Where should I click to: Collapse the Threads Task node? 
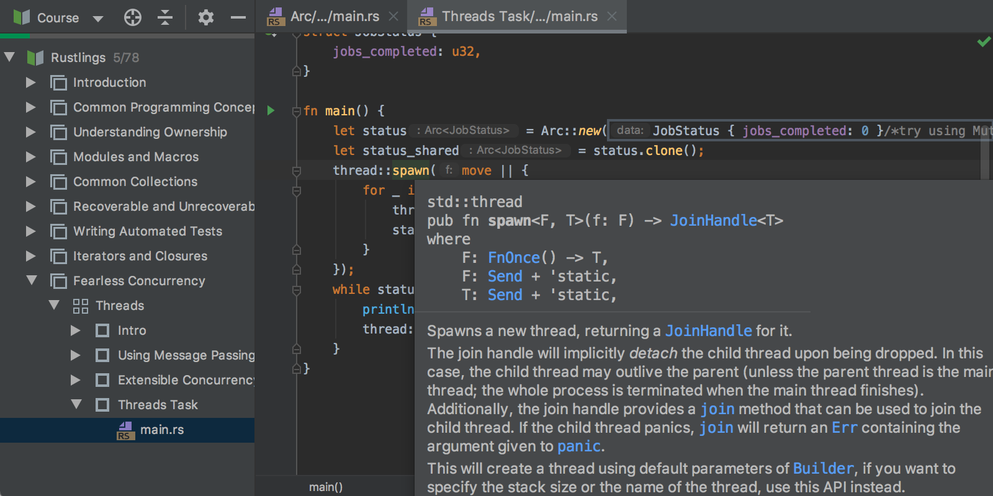(x=76, y=404)
